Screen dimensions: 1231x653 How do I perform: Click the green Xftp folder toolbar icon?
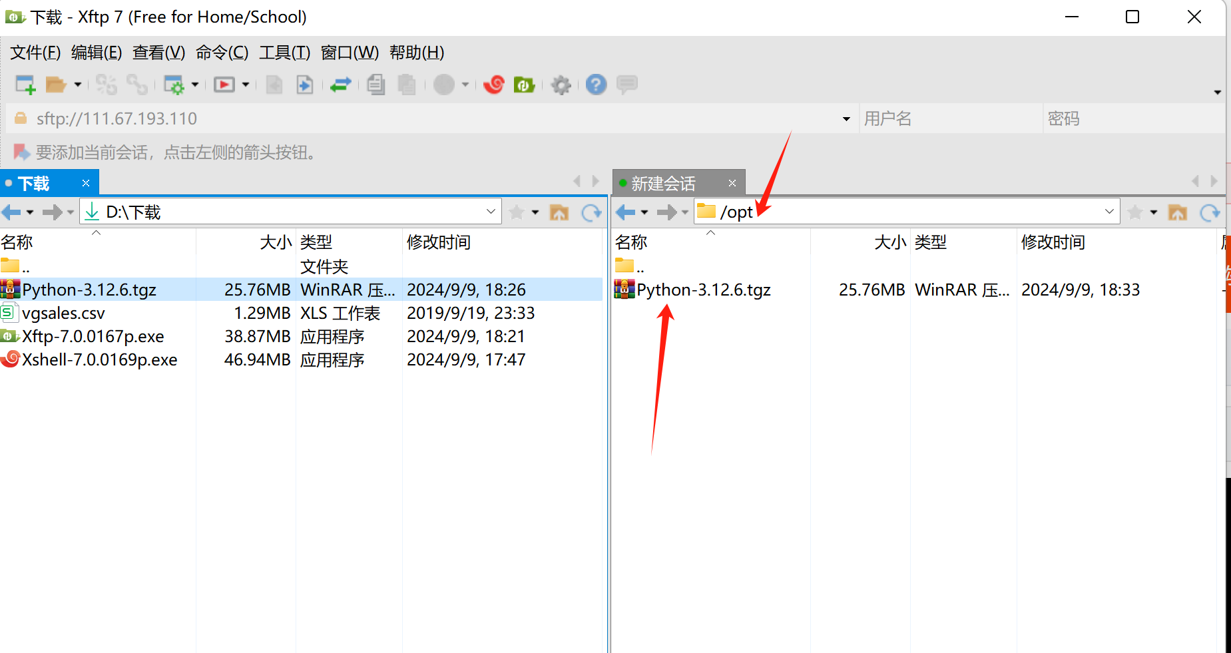525,85
